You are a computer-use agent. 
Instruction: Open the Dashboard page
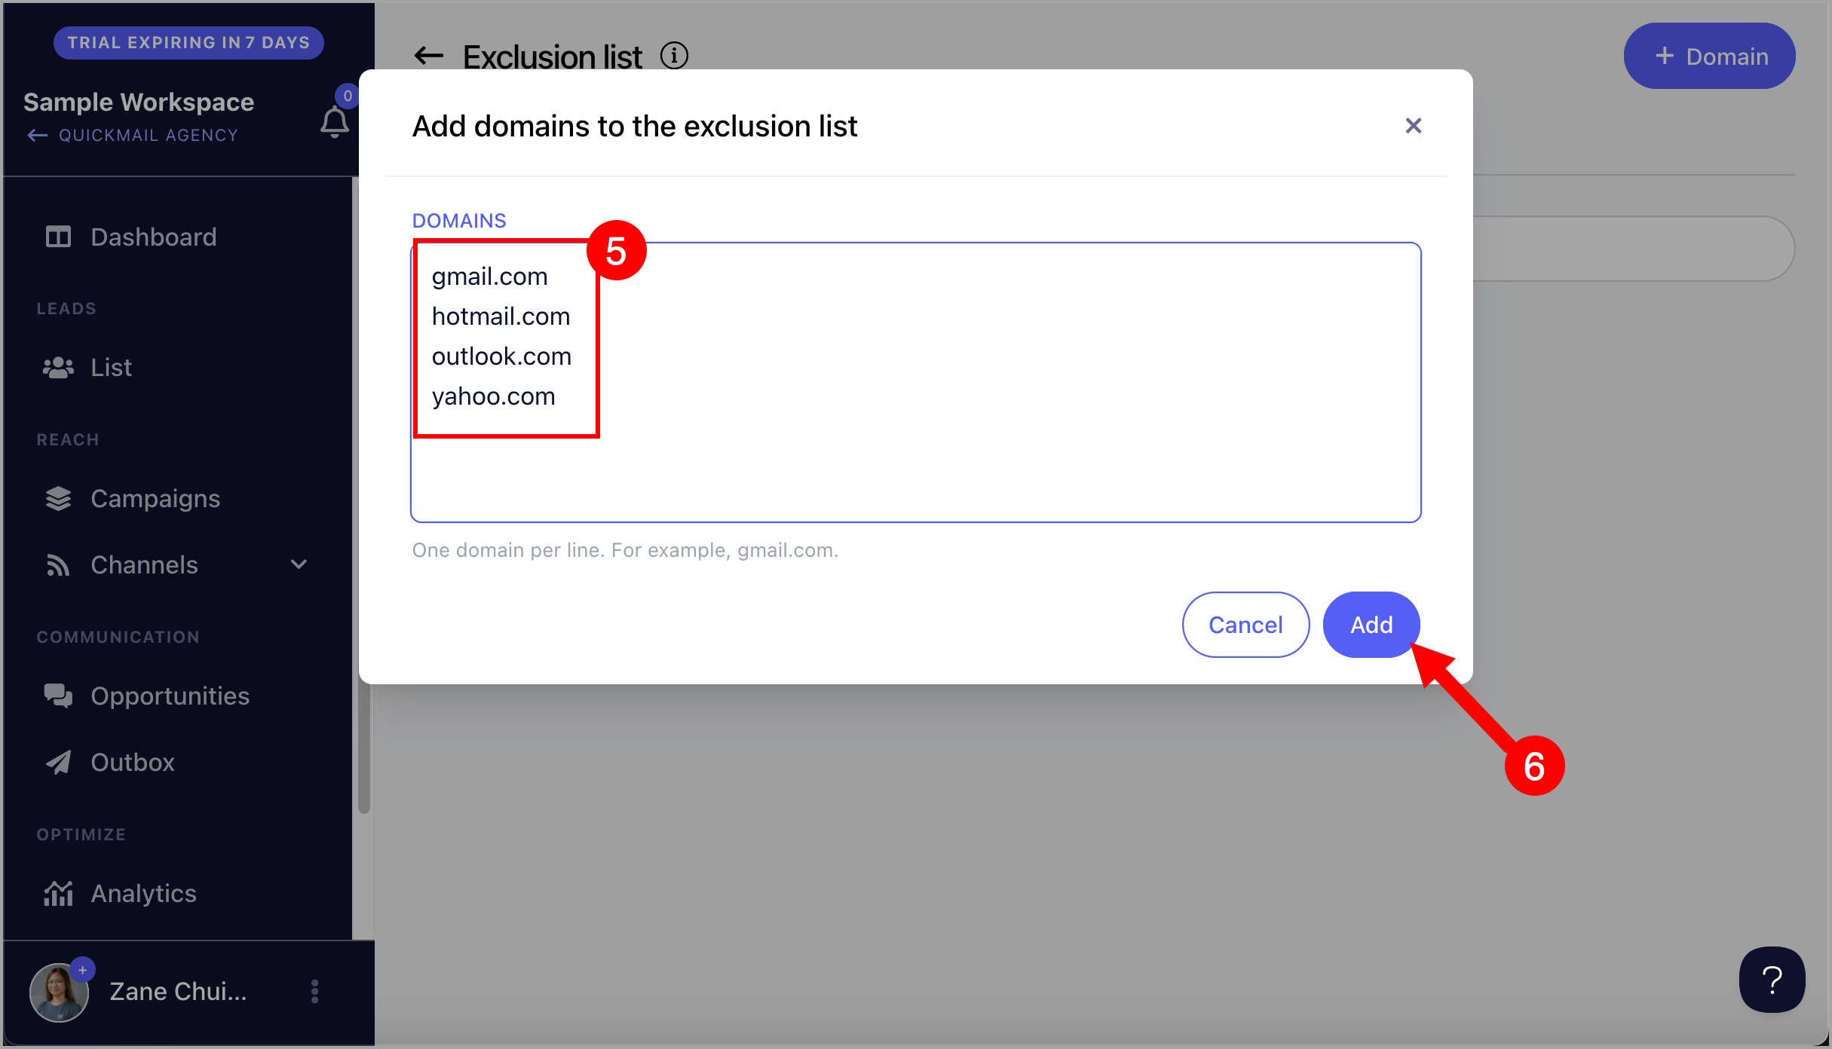[153, 237]
